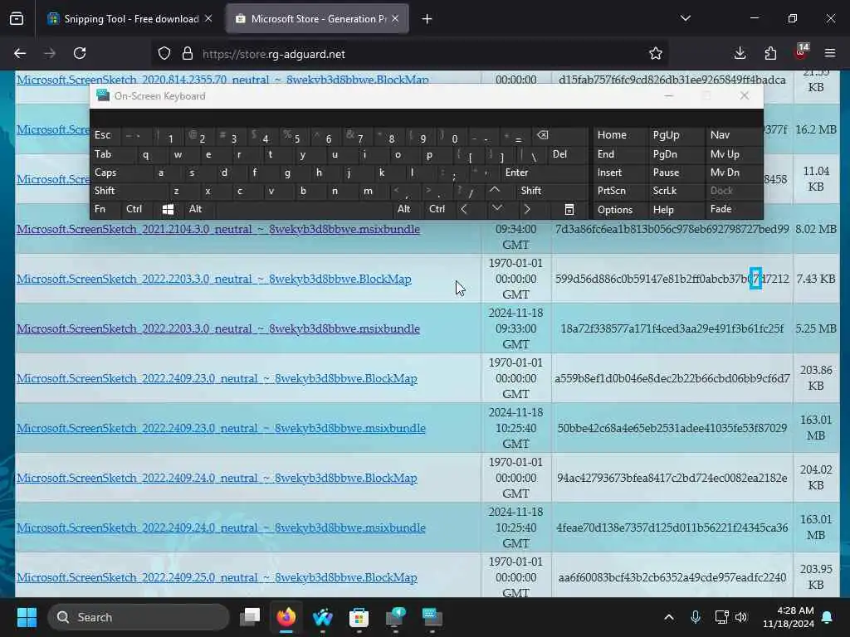
Task: Download ScreenSketch 2022.2409.23.0 msixbundle link
Action: click(x=221, y=429)
